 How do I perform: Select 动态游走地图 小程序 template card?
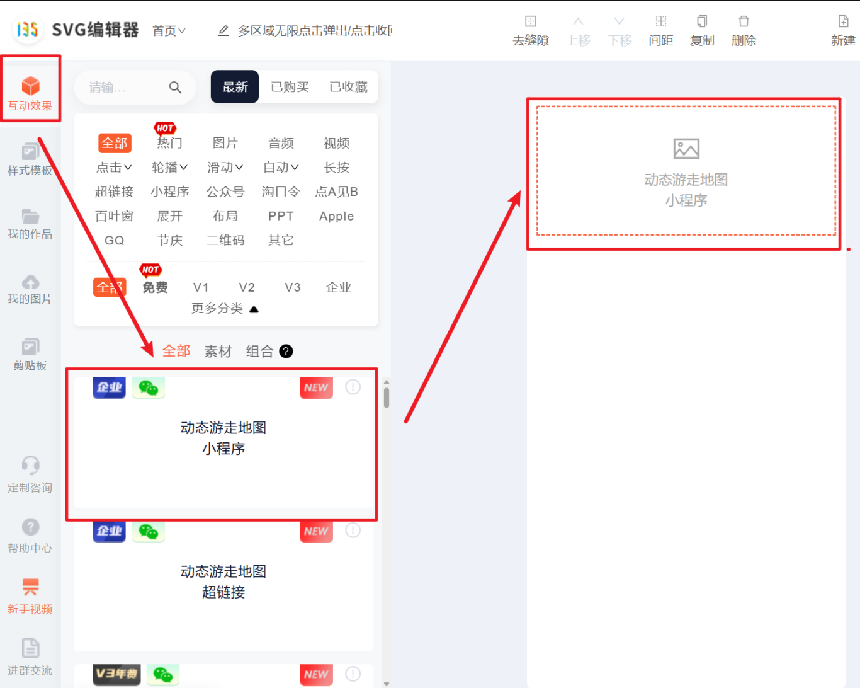(x=223, y=442)
